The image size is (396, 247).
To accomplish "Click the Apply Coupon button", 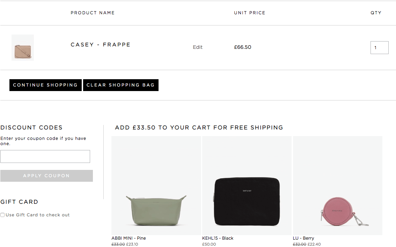I will coord(46,176).
